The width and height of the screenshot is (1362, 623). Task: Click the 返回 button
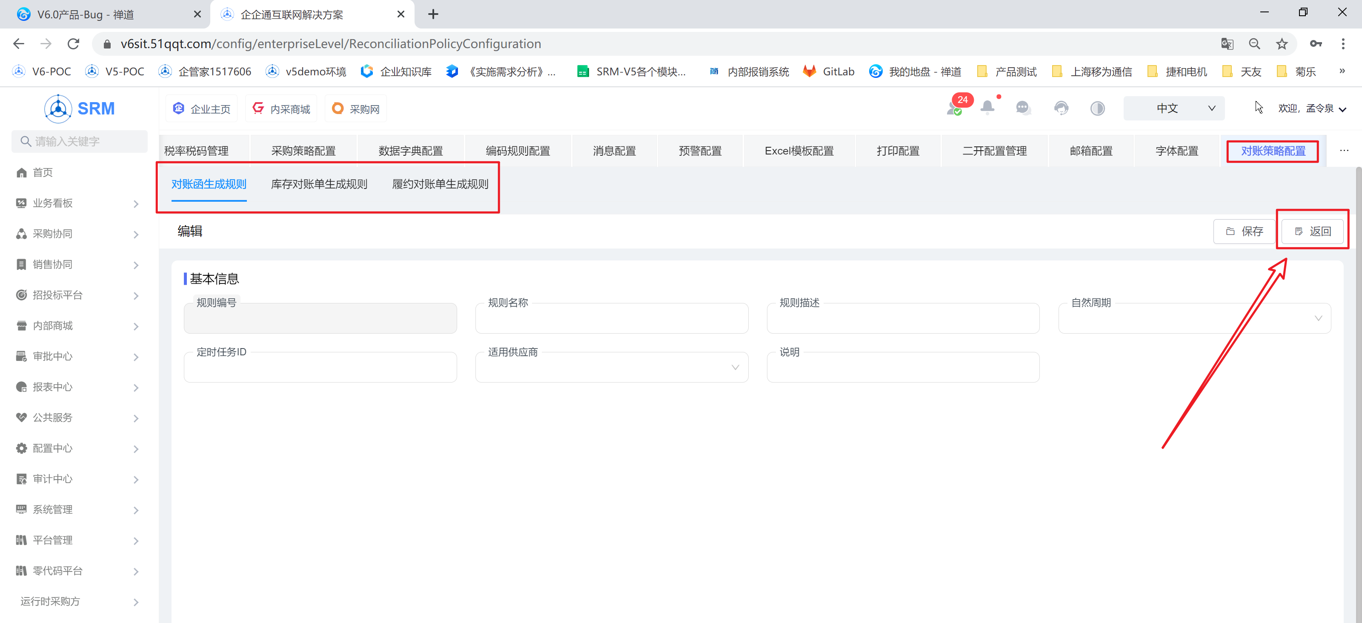pos(1312,231)
